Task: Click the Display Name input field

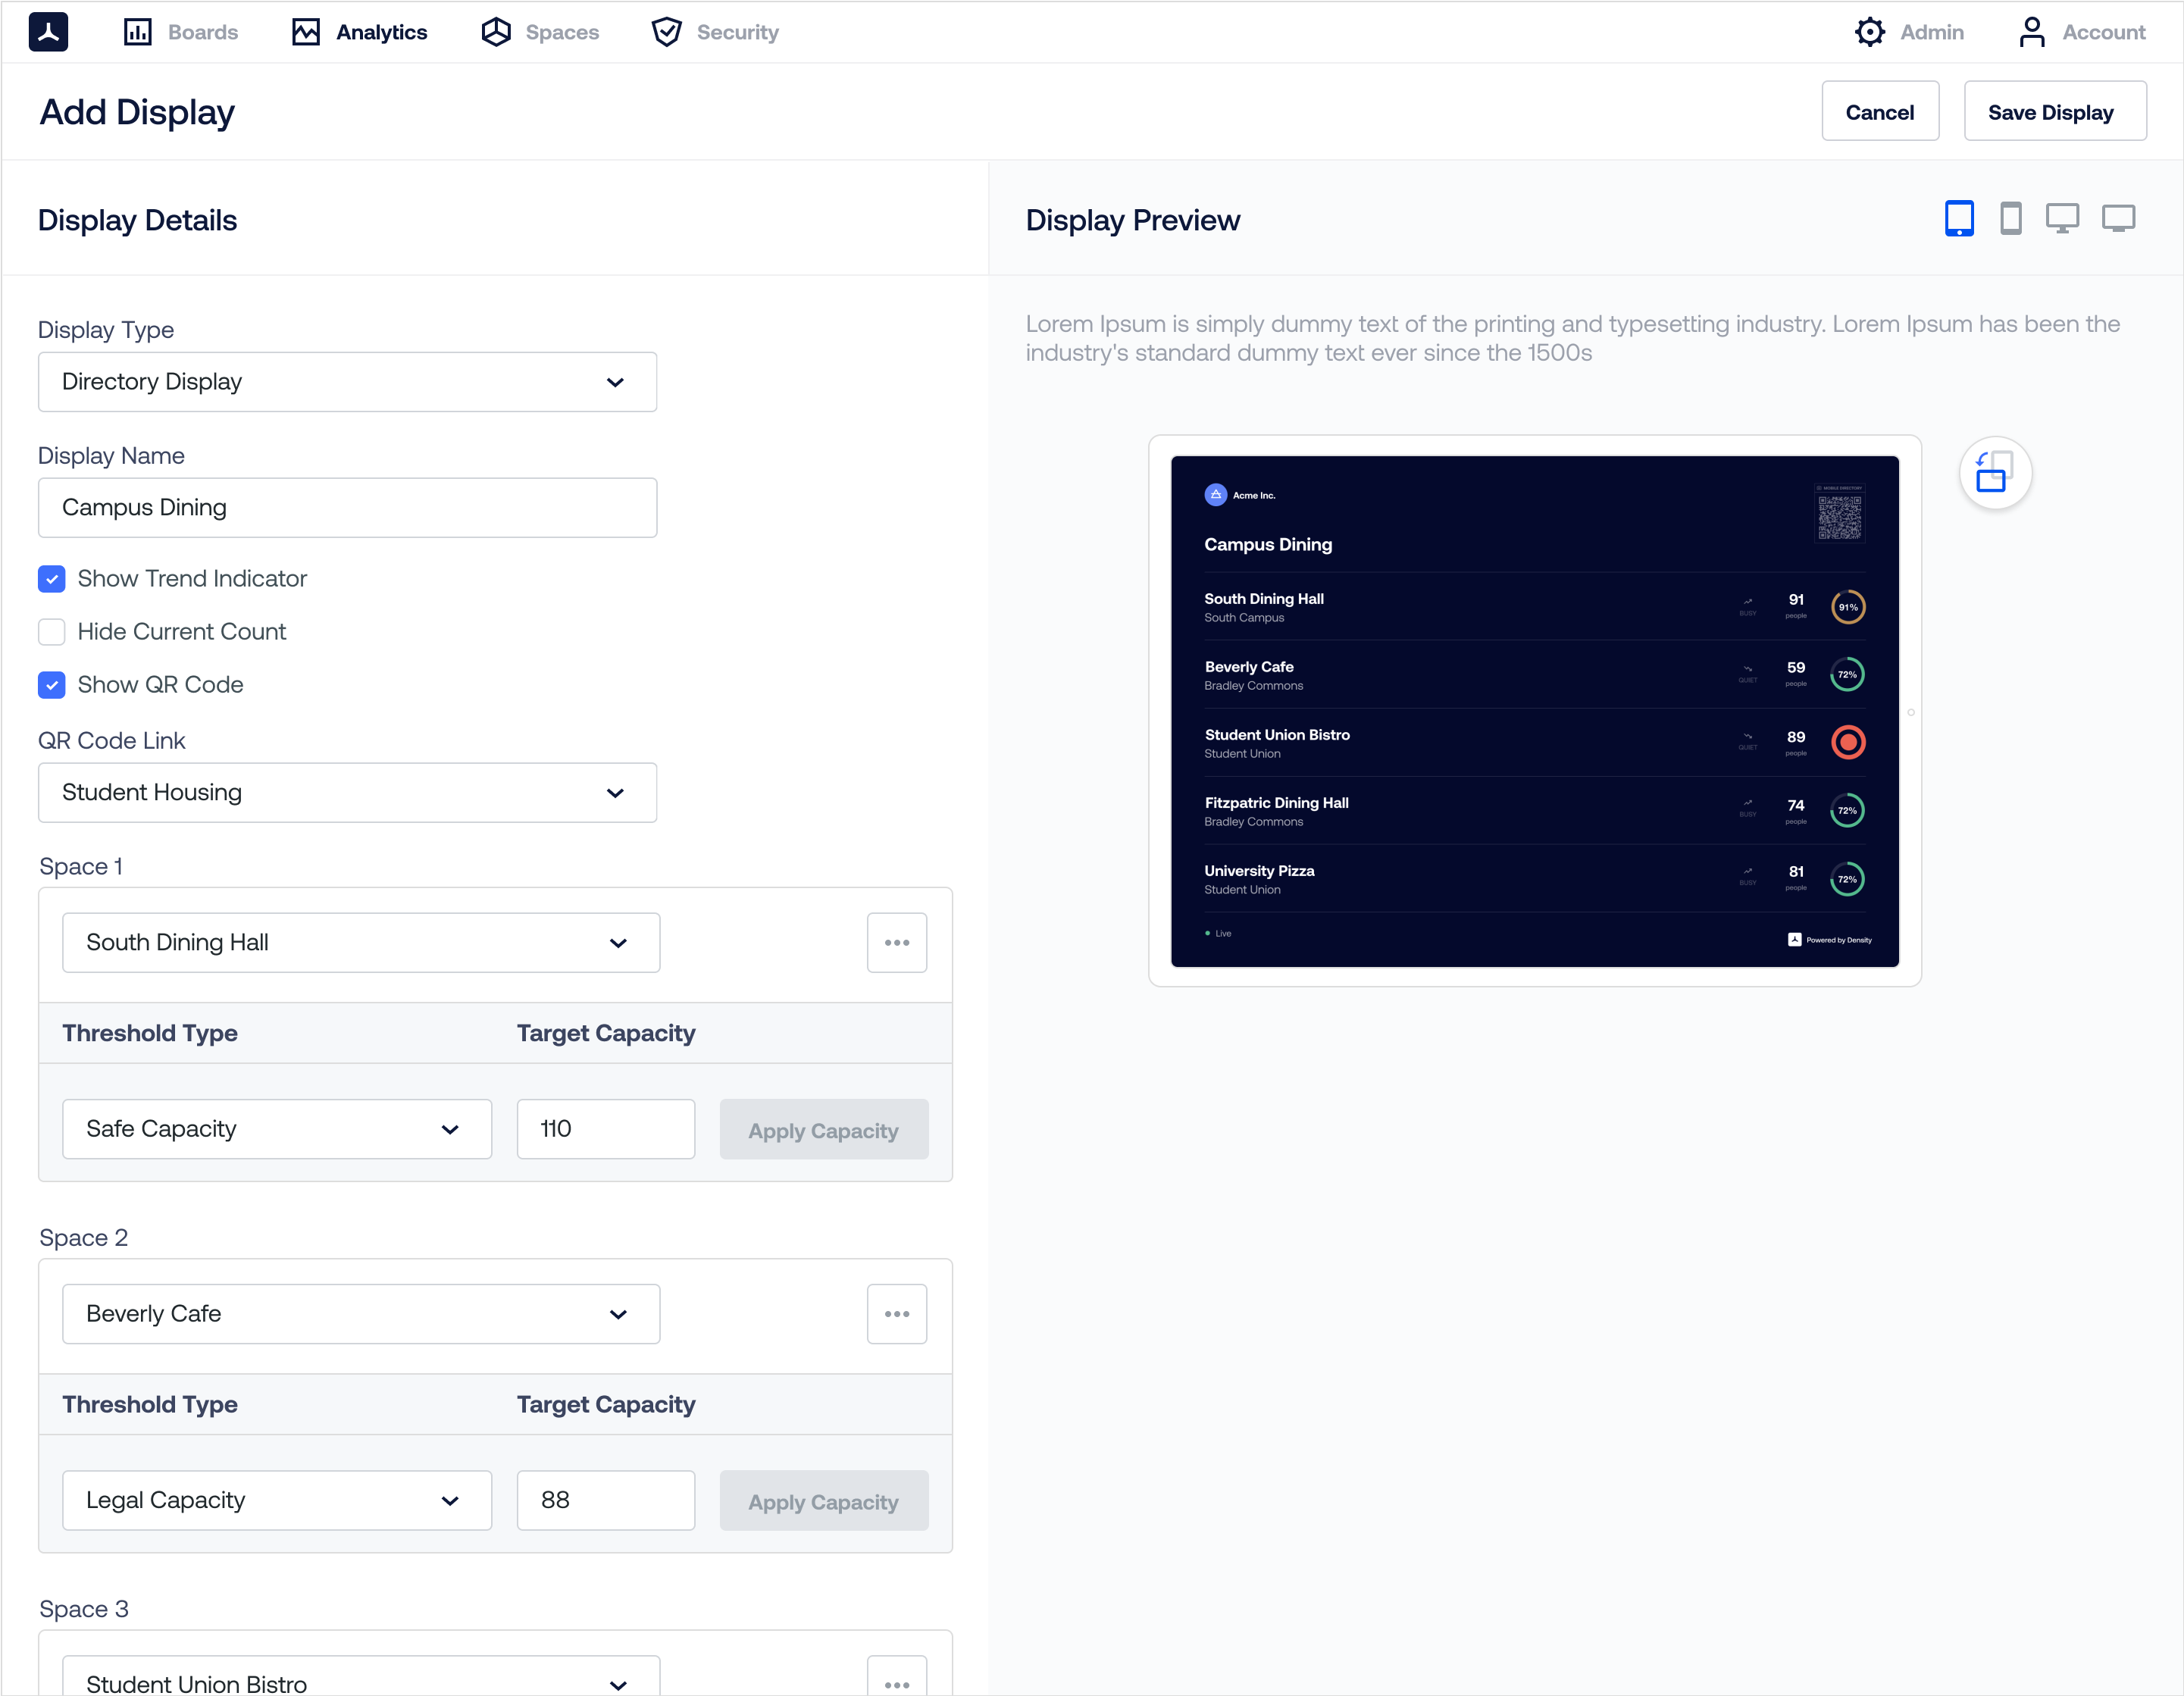Action: click(347, 508)
